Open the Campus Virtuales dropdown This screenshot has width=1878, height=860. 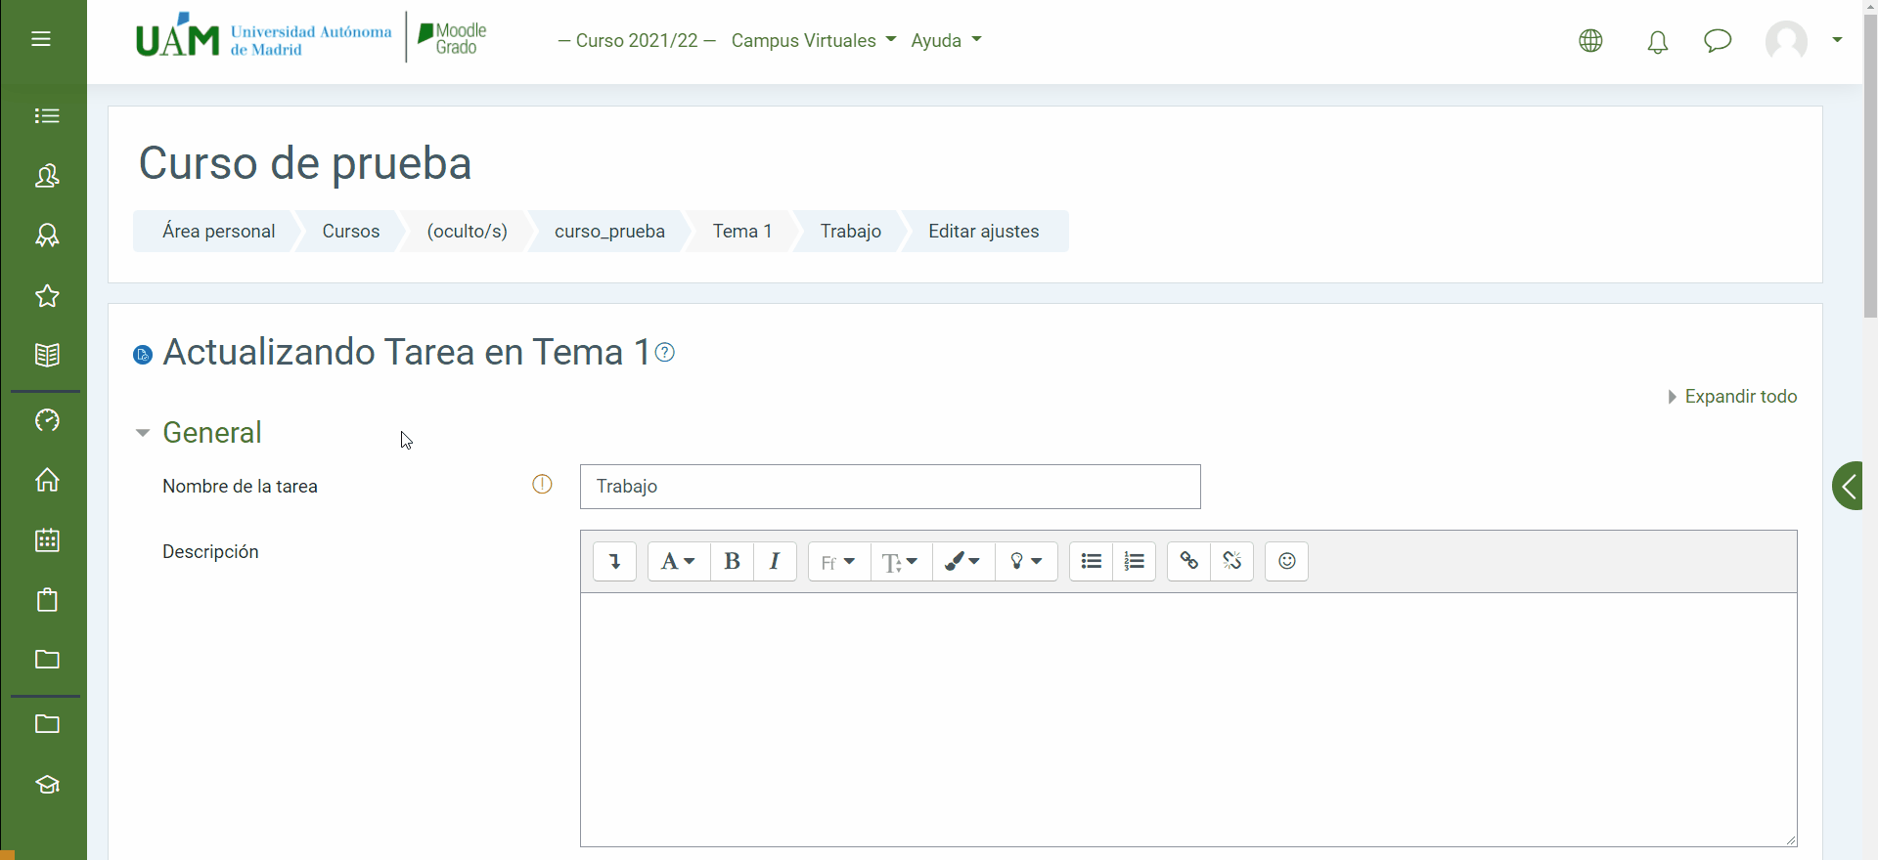click(813, 41)
